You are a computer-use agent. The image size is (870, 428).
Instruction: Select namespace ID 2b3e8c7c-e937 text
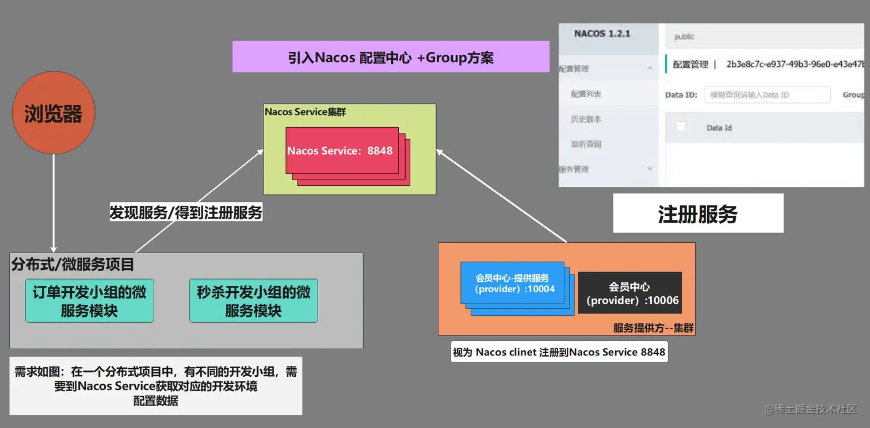795,64
